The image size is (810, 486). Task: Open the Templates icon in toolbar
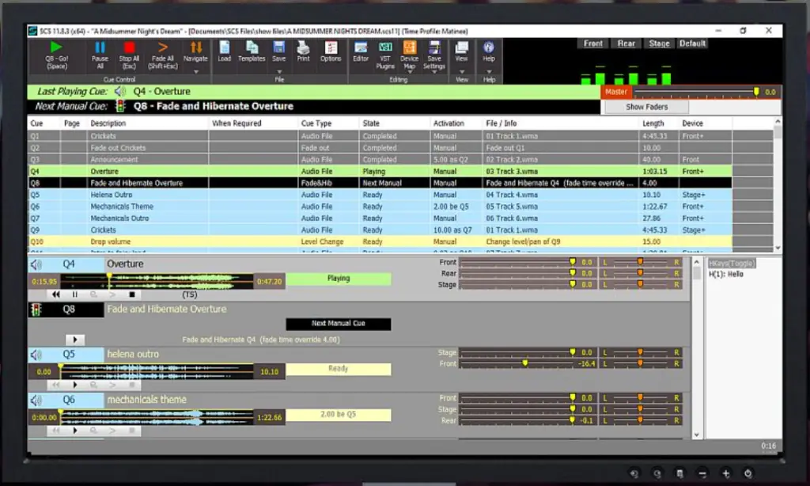click(252, 48)
